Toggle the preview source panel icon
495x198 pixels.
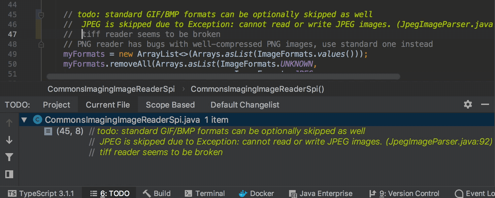[x=9, y=174]
